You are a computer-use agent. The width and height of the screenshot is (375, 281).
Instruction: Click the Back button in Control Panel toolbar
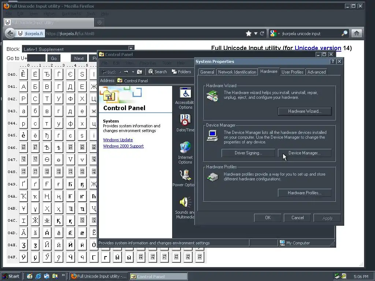(x=109, y=72)
